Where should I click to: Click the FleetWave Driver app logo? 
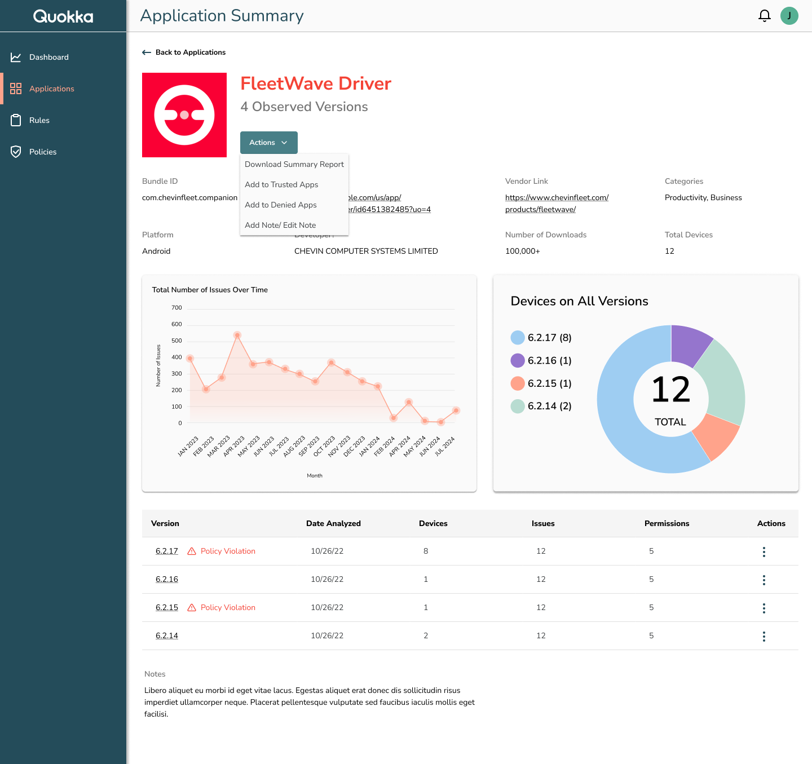coord(184,115)
